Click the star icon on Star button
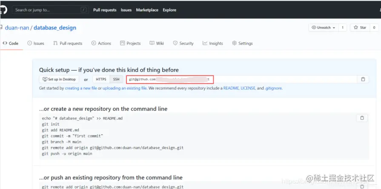This screenshot has width=381, height=189. pos(356,27)
